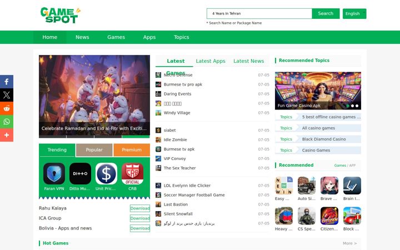This screenshot has width=400, height=250.
Task: Open the Faran VPN app icon
Action: 54,174
